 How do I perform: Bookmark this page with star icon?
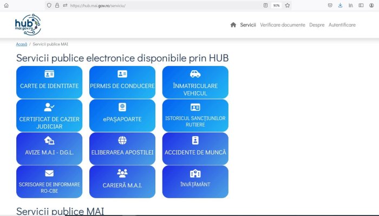coord(287,5)
